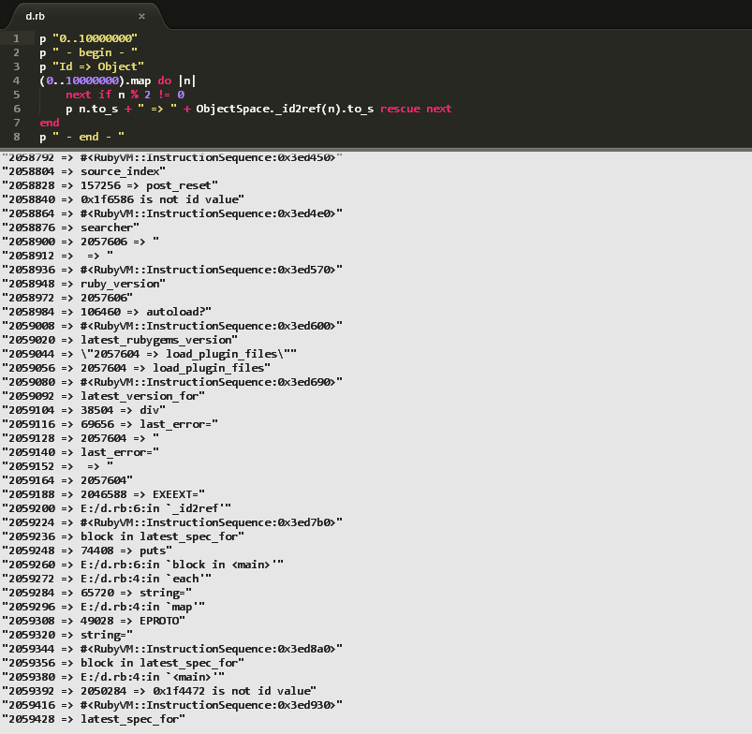752x734 pixels.
Task: Click the output line ending in "post_reset"
Action: [x=111, y=185]
